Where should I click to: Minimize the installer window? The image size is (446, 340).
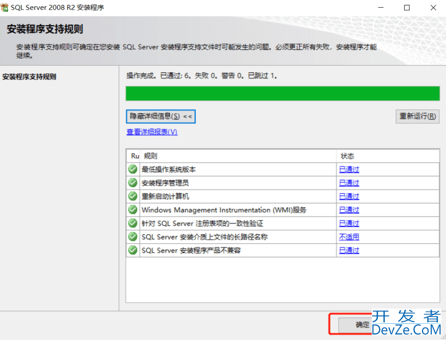(x=381, y=8)
